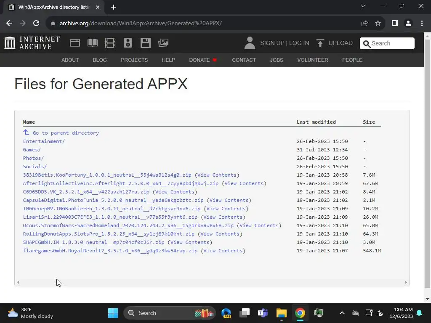Open Chrome three-dot menu
Image resolution: width=431 pixels, height=323 pixels.
(x=422, y=23)
